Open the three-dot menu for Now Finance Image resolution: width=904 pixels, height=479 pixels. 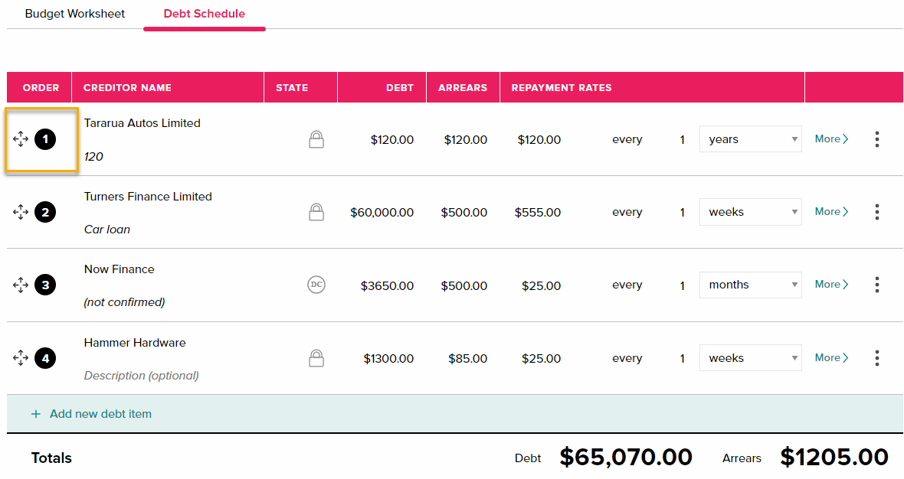pyautogui.click(x=877, y=285)
